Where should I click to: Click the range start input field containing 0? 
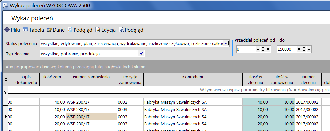[246, 49]
